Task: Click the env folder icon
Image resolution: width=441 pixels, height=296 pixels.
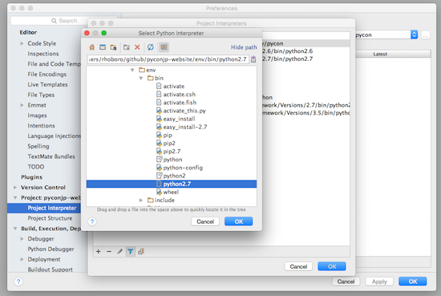Action: pyautogui.click(x=142, y=70)
